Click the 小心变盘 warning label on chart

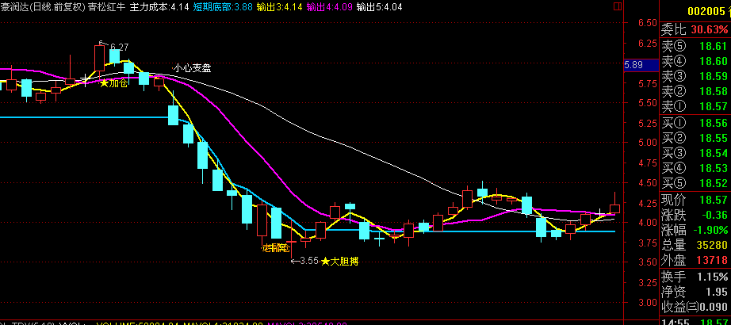click(193, 67)
